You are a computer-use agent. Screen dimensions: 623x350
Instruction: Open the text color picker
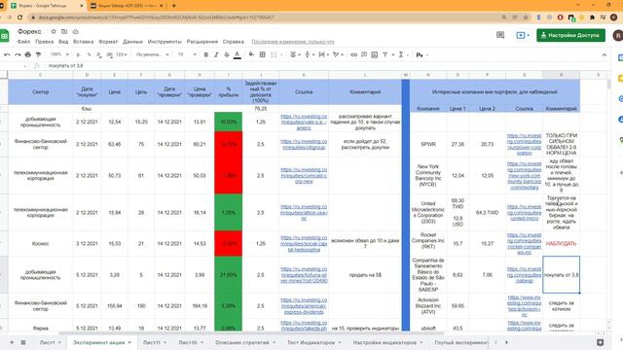pyautogui.click(x=238, y=54)
